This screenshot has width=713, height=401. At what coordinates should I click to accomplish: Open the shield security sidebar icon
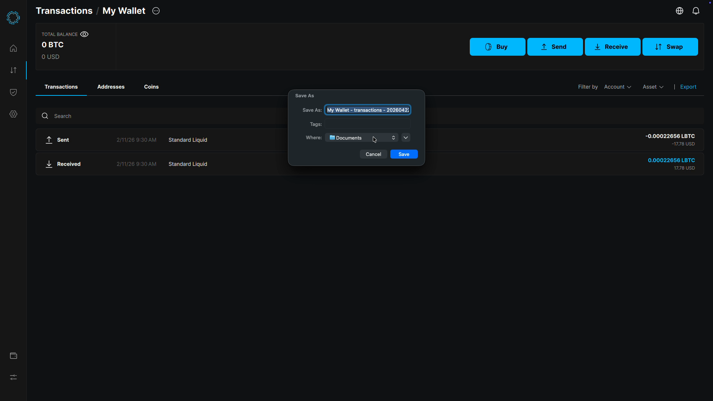13,92
